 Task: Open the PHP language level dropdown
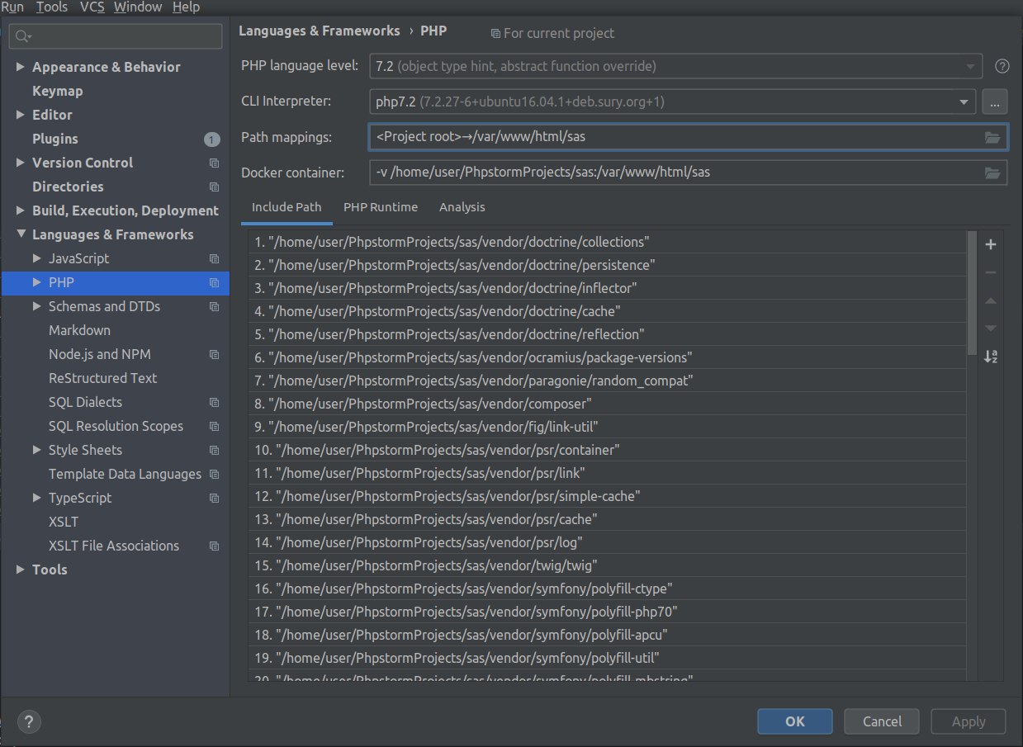[675, 66]
